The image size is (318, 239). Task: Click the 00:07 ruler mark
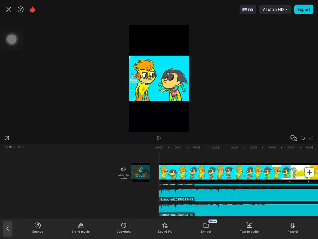tap(291, 148)
